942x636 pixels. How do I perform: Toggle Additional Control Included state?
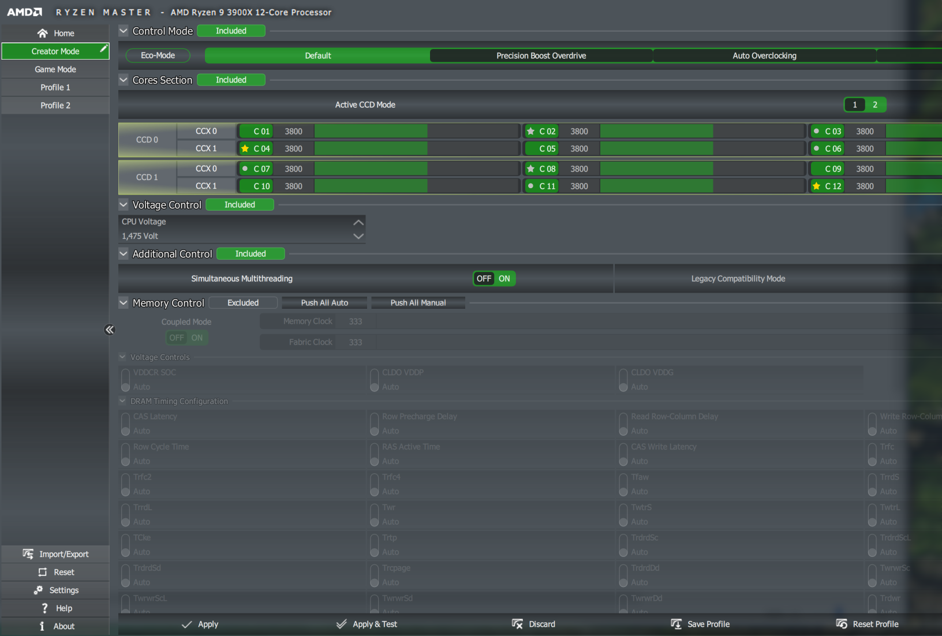pyautogui.click(x=251, y=254)
